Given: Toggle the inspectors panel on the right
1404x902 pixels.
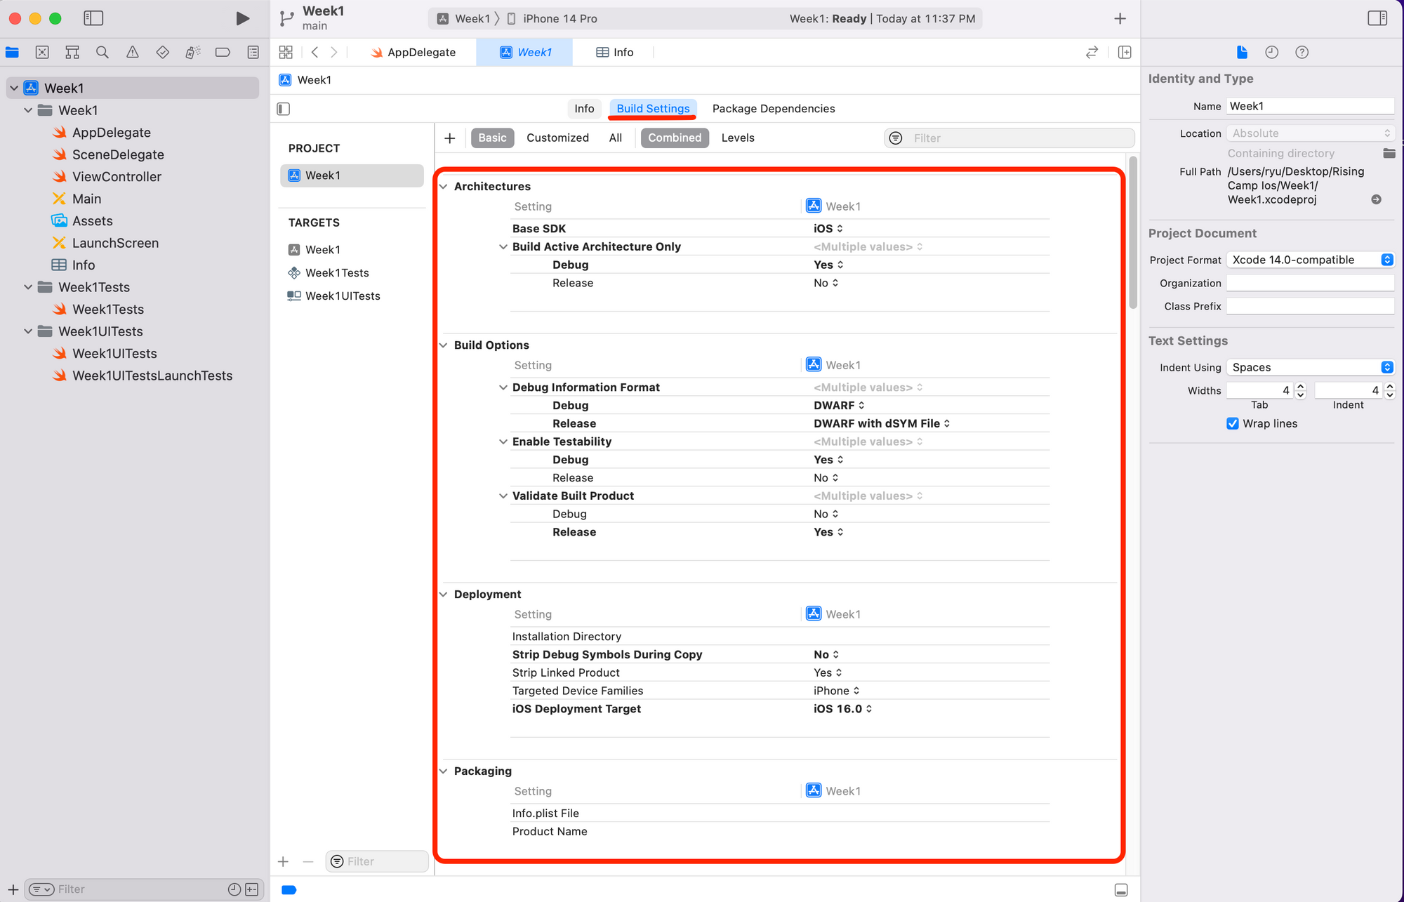Looking at the screenshot, I should point(1377,18).
